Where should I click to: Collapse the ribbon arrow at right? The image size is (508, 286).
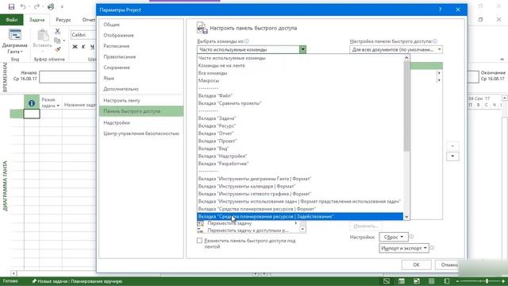click(502, 60)
